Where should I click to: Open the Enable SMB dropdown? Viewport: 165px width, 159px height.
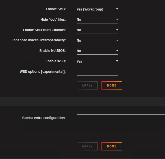97,9
